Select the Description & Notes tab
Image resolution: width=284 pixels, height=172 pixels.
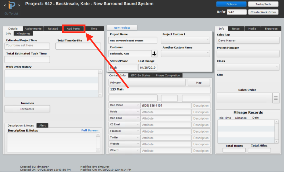(x=21, y=125)
